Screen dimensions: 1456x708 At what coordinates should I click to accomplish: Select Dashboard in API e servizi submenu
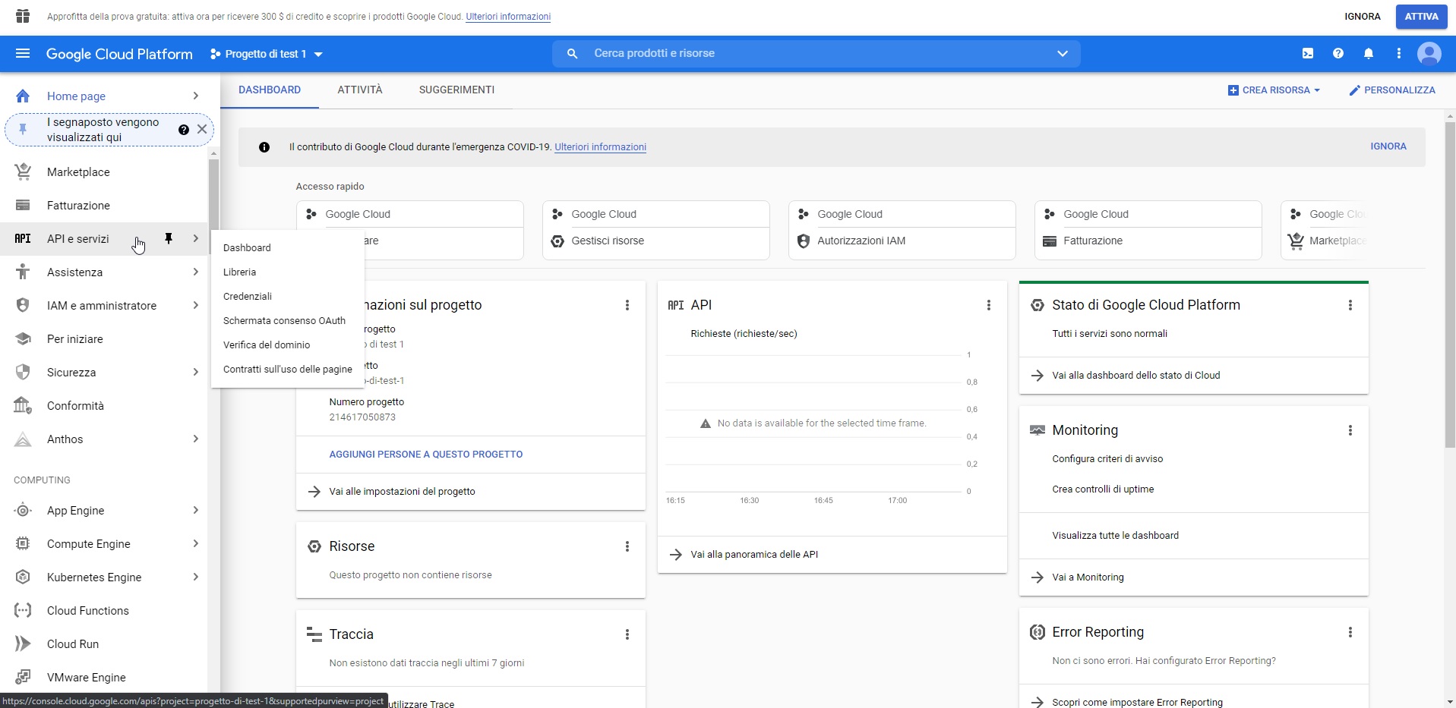[288, 247]
